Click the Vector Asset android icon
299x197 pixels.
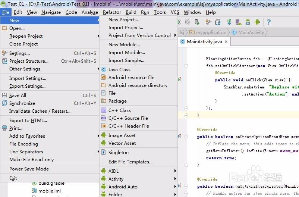[104, 143]
